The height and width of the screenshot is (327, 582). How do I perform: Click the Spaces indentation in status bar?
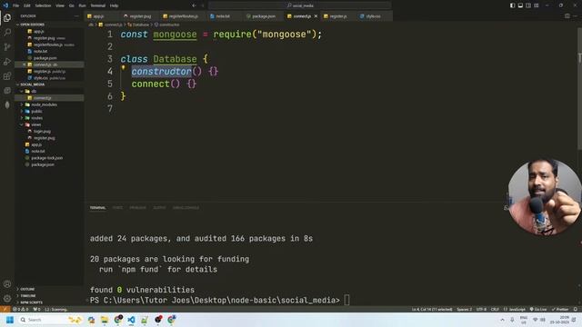coord(465,309)
